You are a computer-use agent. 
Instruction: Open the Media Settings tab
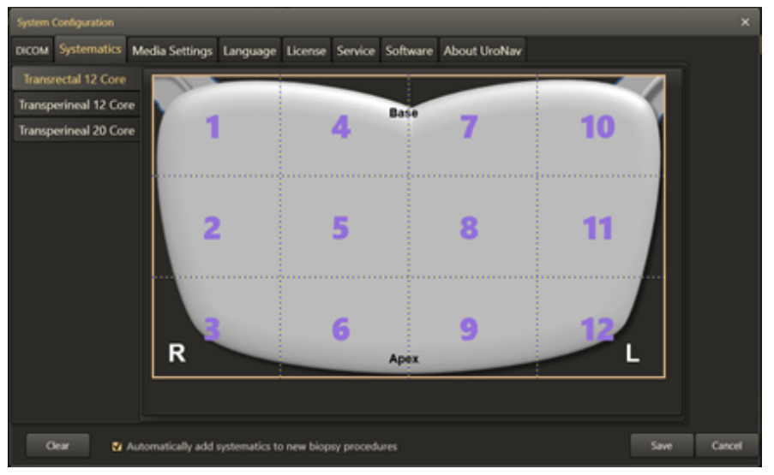pos(171,50)
